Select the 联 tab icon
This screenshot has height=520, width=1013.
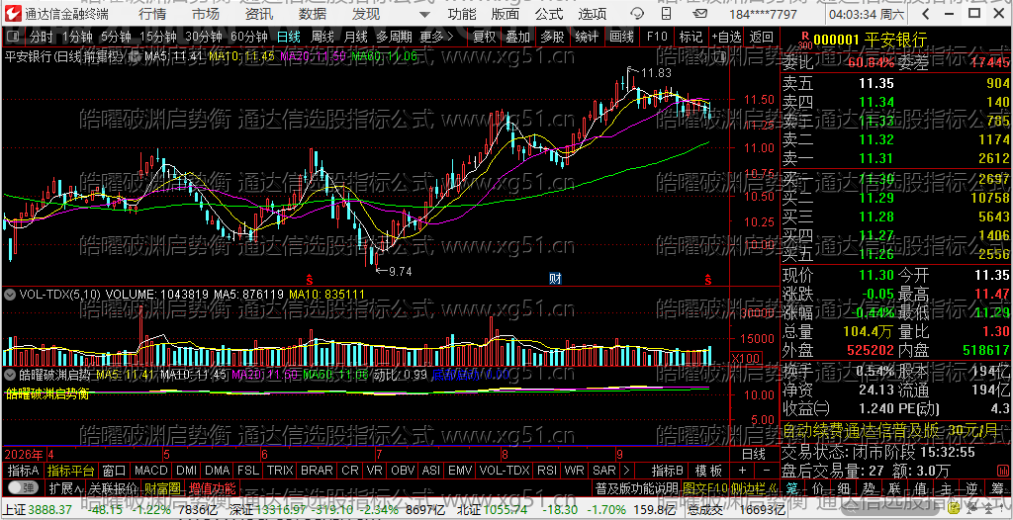point(894,487)
